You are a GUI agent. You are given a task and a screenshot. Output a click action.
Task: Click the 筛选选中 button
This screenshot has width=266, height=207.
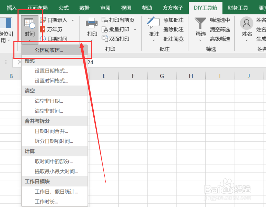(220, 20)
